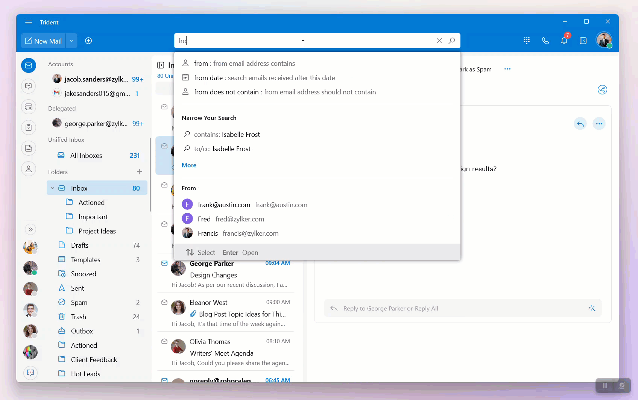The image size is (638, 400).
Task: Click the Reply All link
Action: coord(427,309)
